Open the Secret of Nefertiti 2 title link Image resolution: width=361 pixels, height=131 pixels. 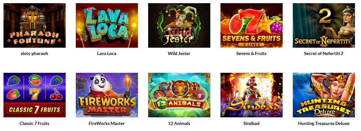pos(324,53)
